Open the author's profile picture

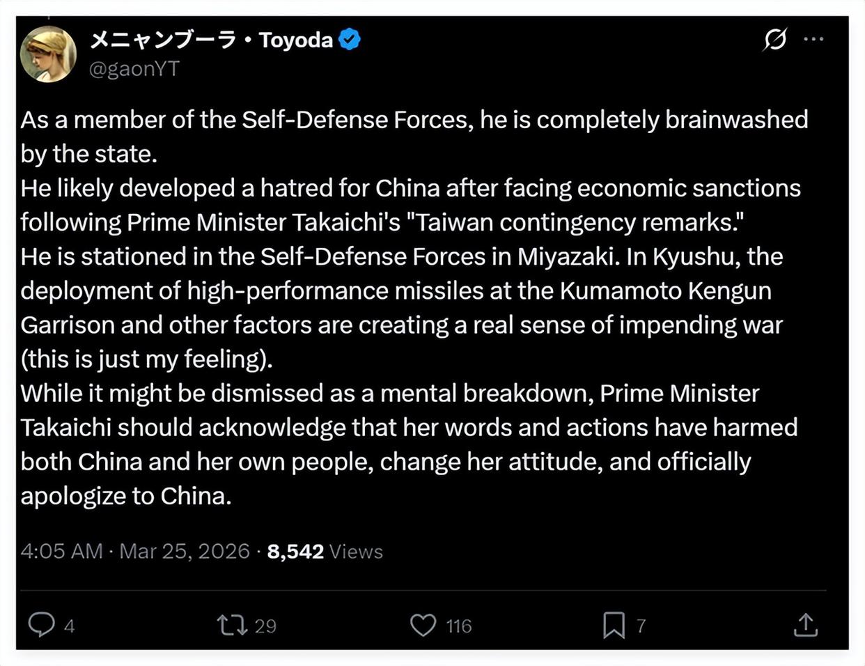point(48,54)
